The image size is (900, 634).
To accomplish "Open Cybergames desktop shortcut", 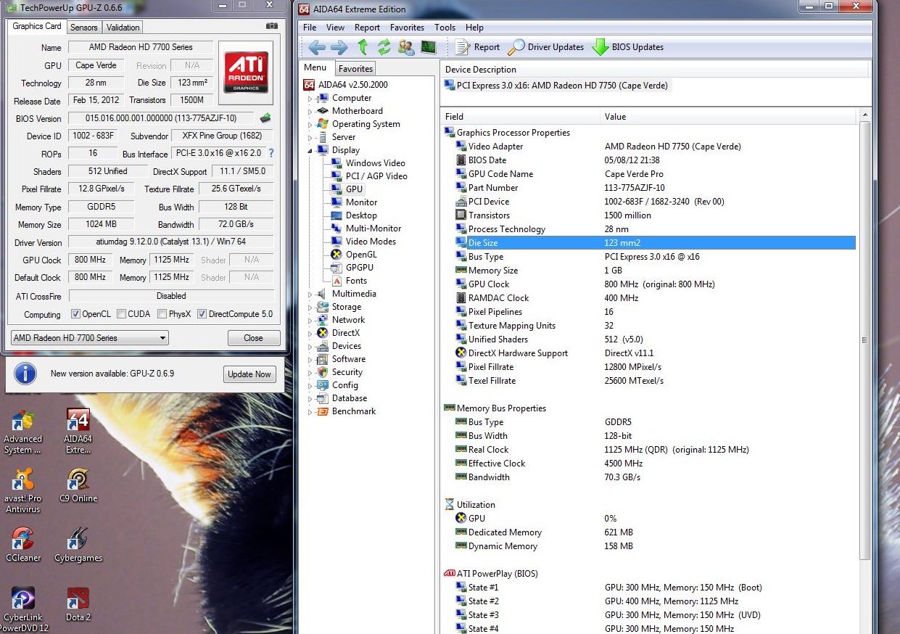I will point(78,546).
